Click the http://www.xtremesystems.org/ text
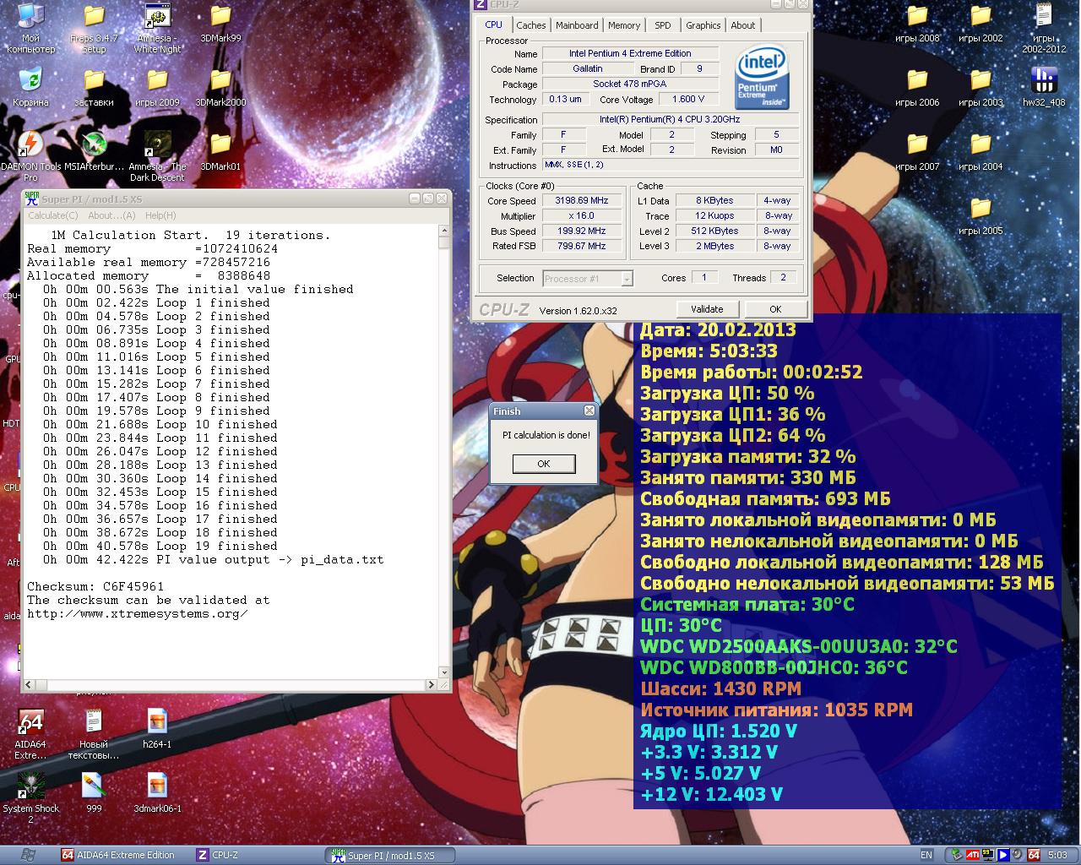Viewport: 1081px width, 865px height. [138, 613]
